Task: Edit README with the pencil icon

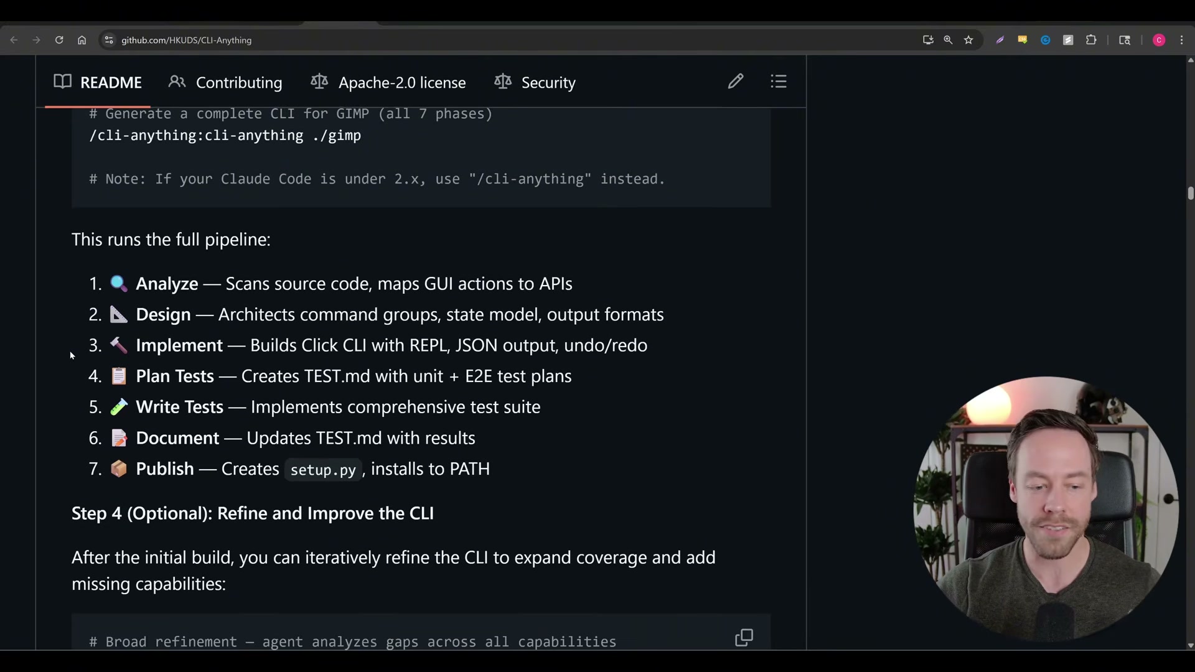Action: click(x=736, y=82)
